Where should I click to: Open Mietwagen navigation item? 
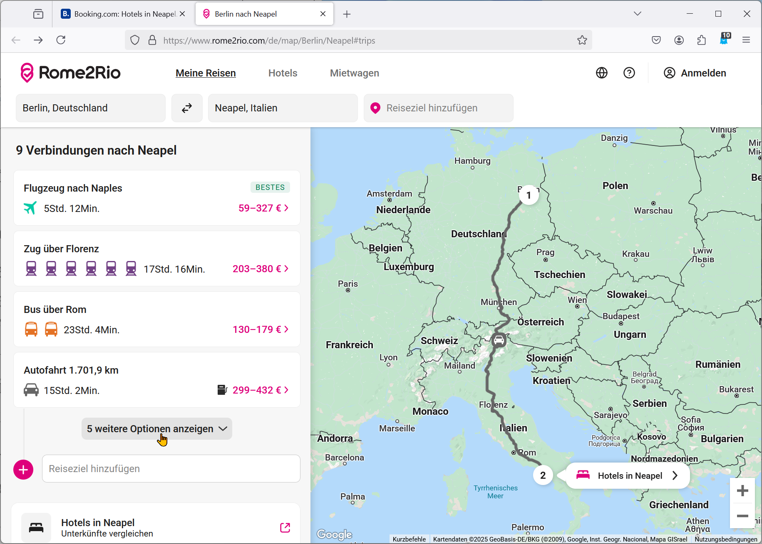(x=355, y=73)
